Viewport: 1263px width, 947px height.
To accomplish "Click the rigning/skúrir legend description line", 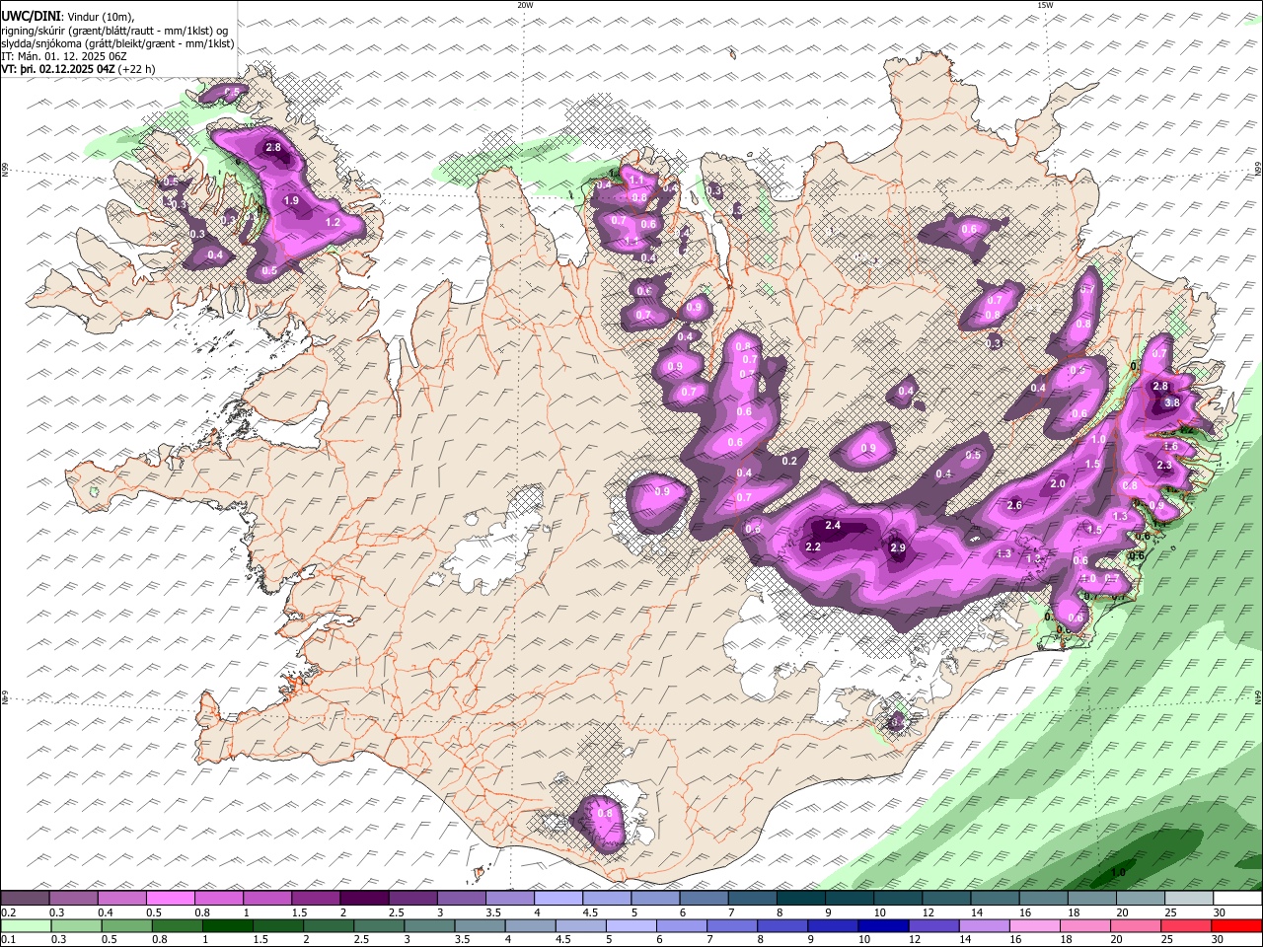I will pos(114,31).
